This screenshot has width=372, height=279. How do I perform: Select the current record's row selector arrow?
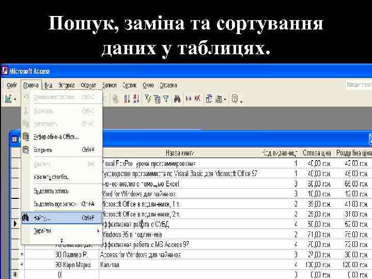click(16, 224)
